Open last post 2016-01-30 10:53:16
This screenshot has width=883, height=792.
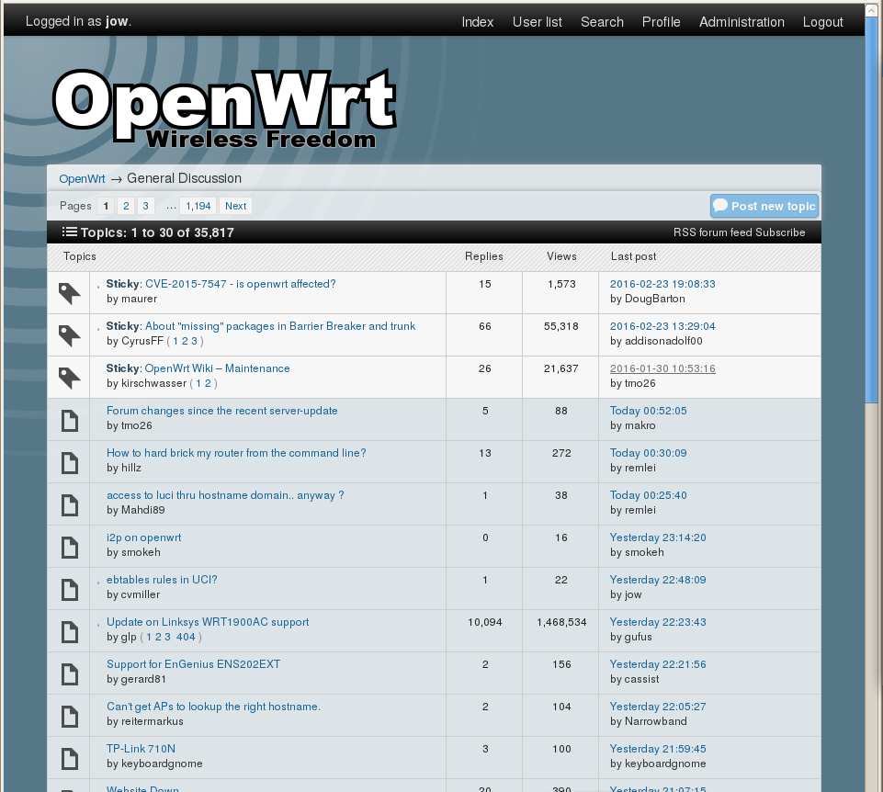(x=662, y=368)
